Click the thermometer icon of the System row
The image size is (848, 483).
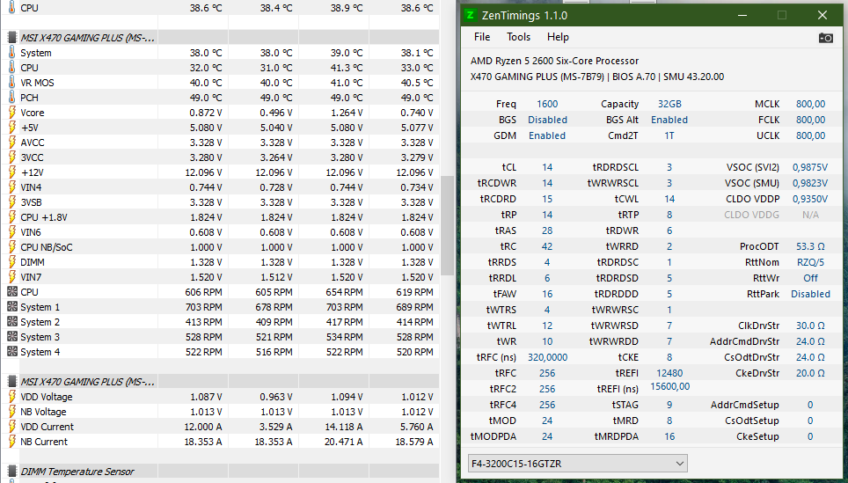pos(12,53)
